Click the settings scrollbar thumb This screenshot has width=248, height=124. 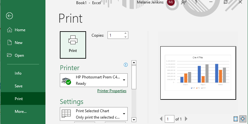pos(134,77)
